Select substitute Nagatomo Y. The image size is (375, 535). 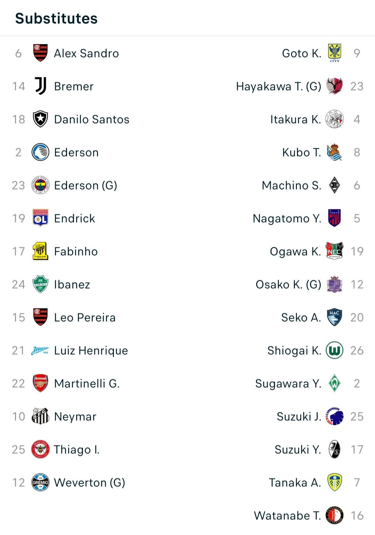tap(287, 218)
